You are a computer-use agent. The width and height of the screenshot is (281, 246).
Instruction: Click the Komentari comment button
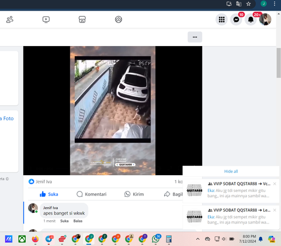coord(92,194)
